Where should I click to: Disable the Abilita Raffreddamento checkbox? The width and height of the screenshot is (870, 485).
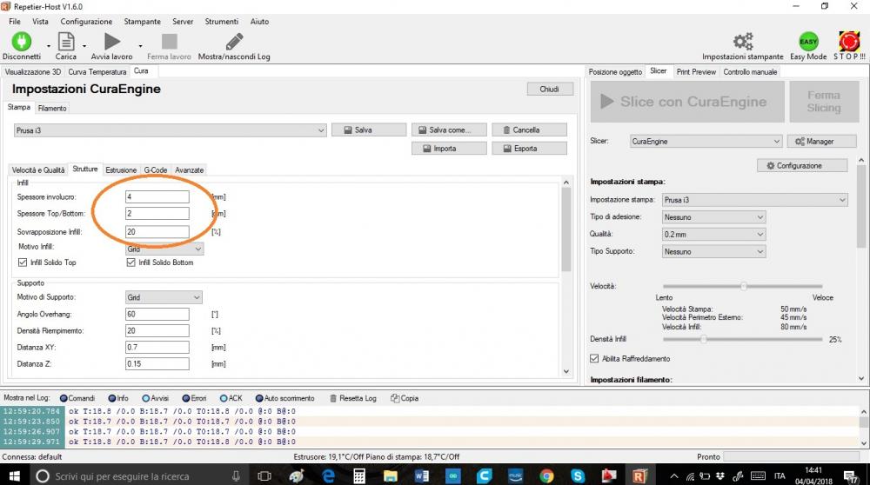pyautogui.click(x=595, y=358)
